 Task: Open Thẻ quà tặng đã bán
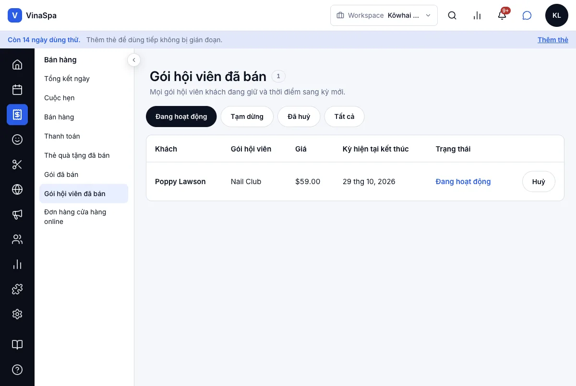click(84, 155)
